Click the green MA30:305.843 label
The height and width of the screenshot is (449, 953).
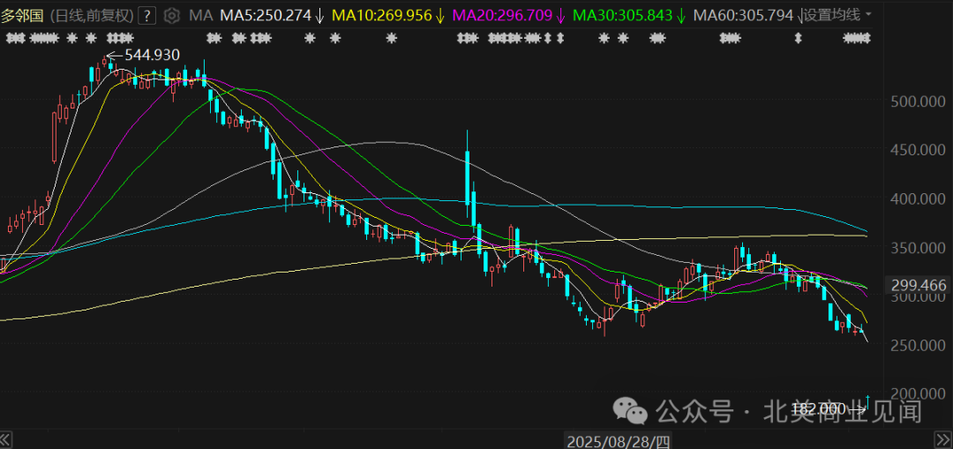tap(623, 16)
